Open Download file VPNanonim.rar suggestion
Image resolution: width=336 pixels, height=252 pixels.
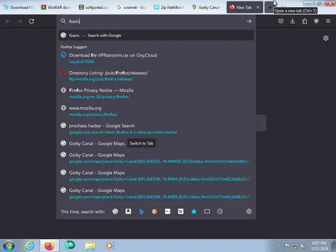(x=156, y=58)
